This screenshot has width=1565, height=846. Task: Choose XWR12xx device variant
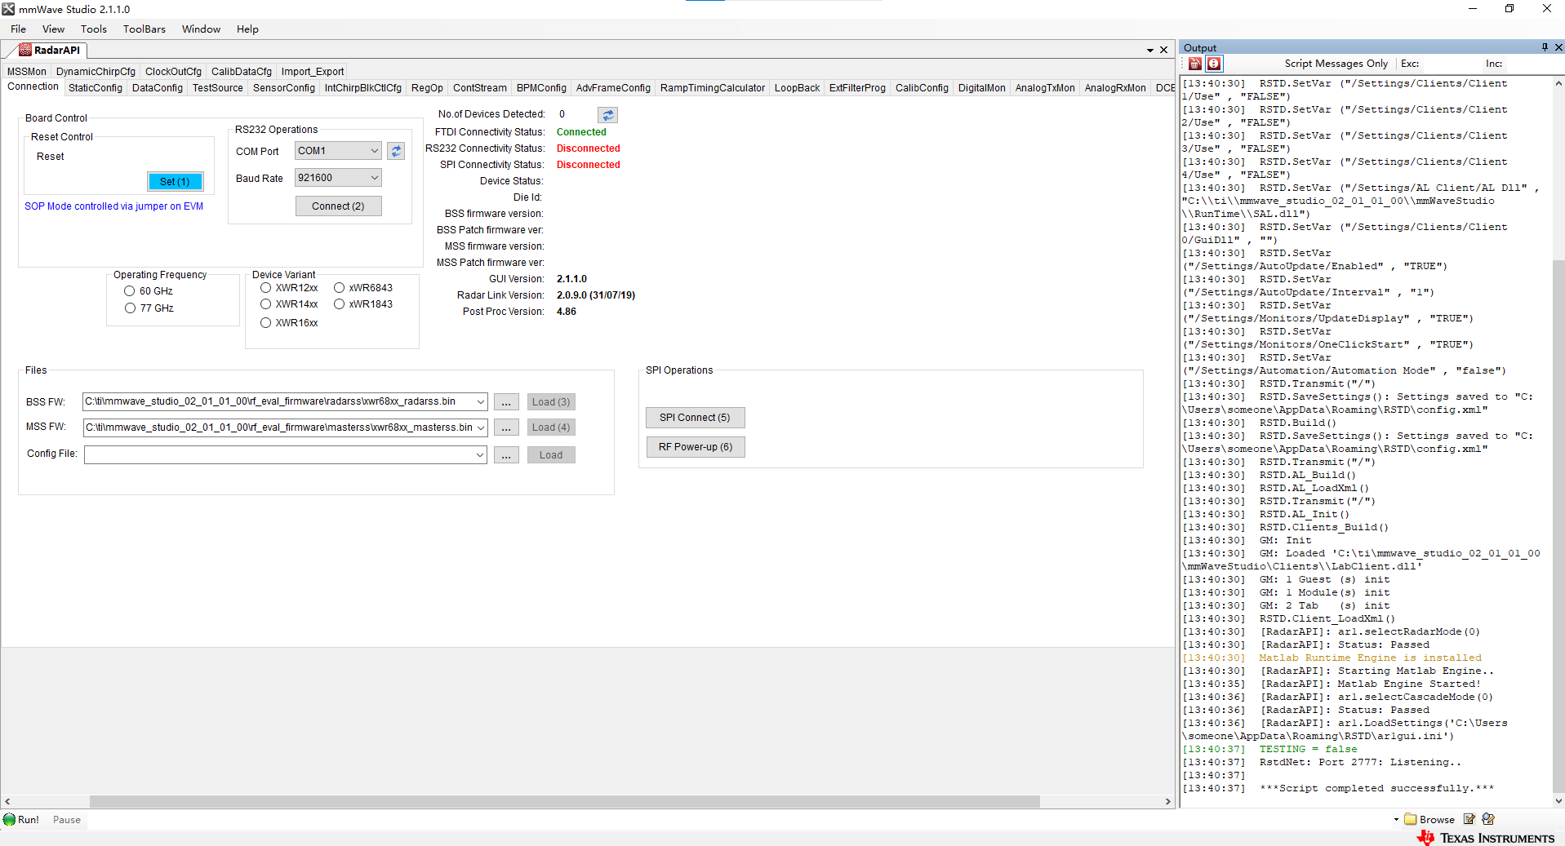pyautogui.click(x=265, y=288)
